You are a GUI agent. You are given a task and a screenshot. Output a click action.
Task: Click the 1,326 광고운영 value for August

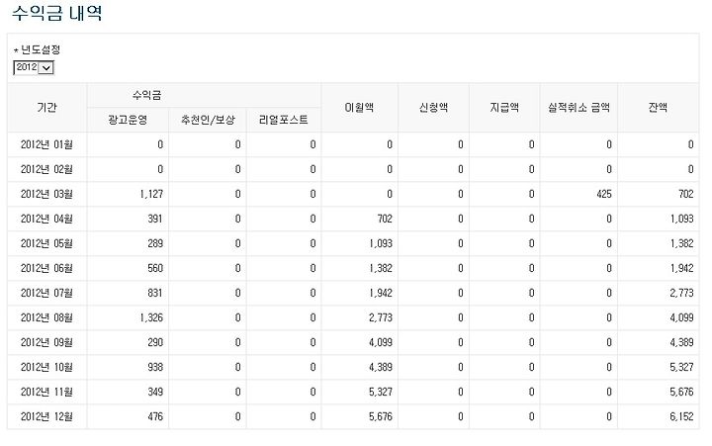click(151, 317)
